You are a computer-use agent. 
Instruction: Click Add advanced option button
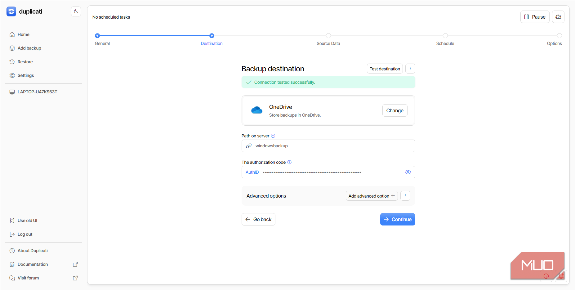[x=372, y=196]
